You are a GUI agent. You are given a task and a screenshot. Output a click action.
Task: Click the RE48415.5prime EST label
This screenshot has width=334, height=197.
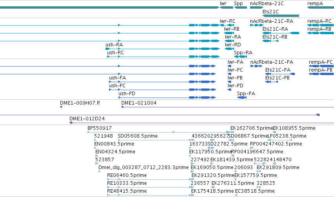(x=127, y=191)
